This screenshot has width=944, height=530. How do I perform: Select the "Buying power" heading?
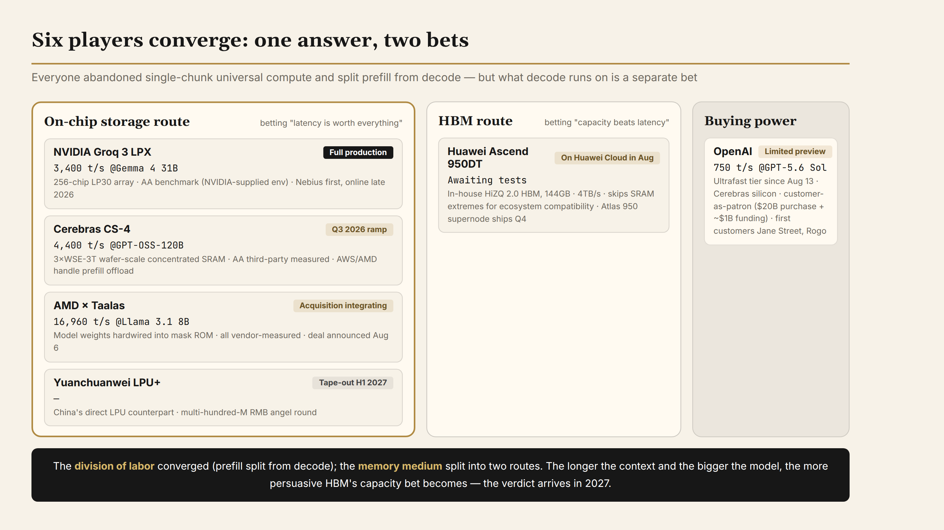coord(750,121)
